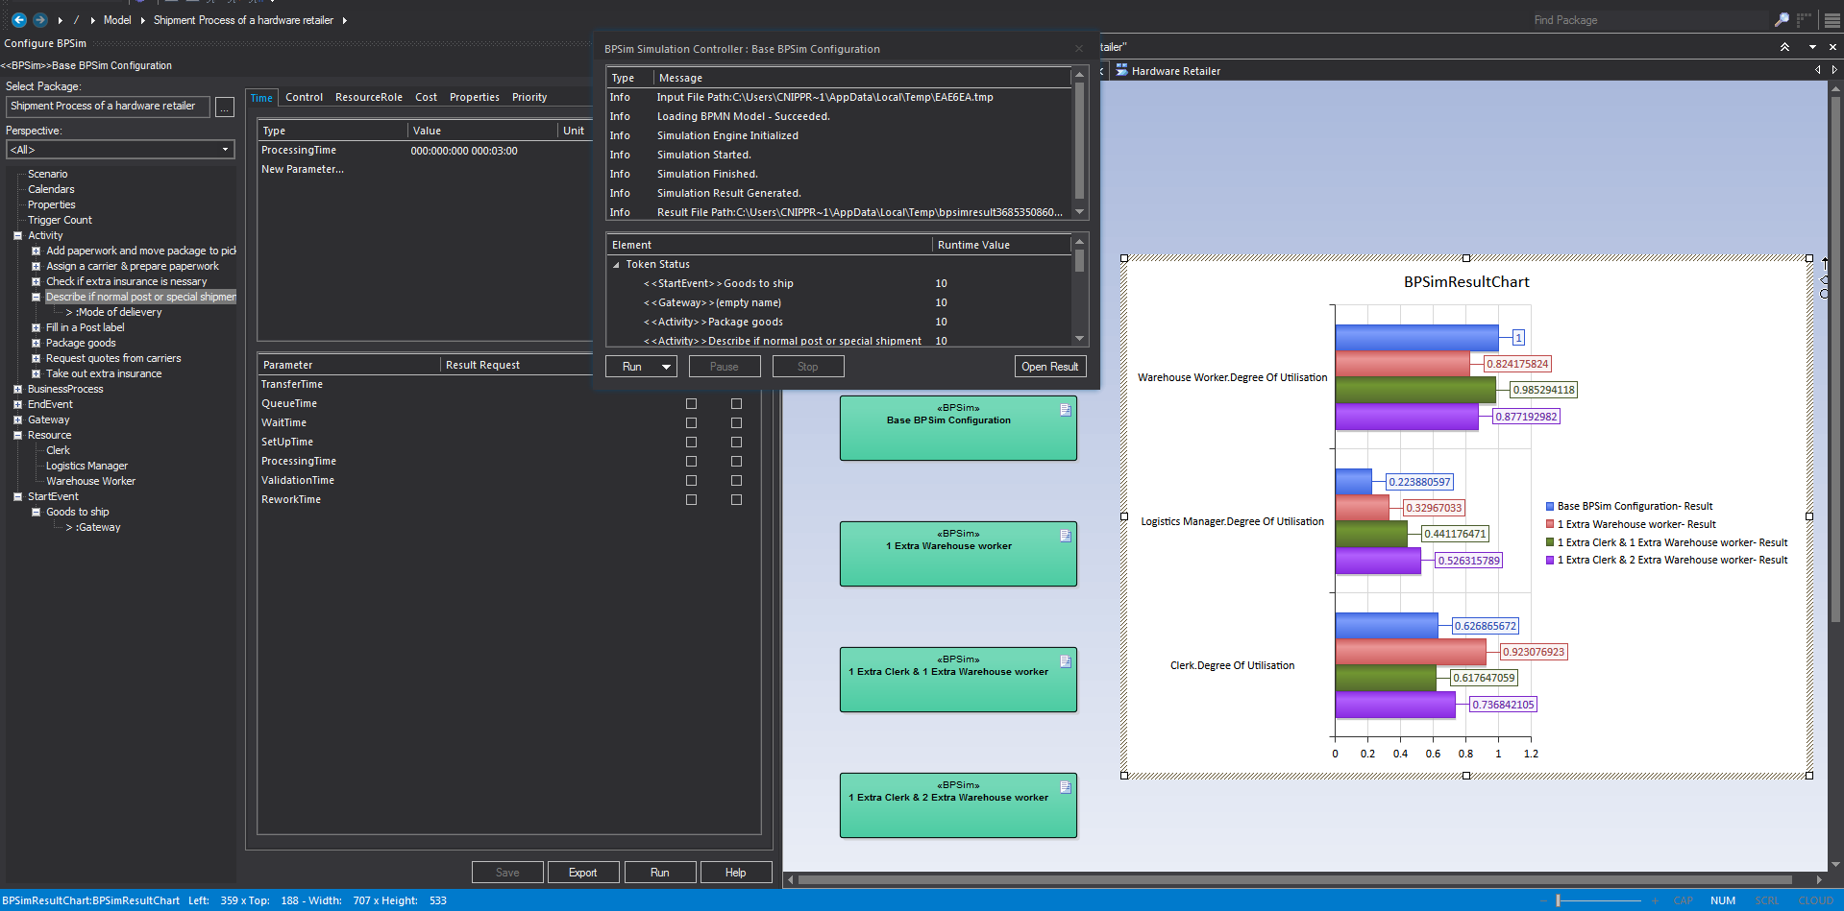1844x911 pixels.
Task: Expand the BusinessProcess tree node
Action: (17, 390)
